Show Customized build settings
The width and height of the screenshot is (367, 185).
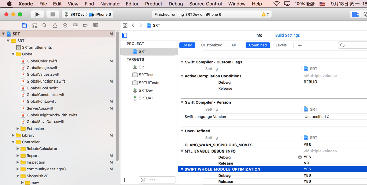coord(212,45)
